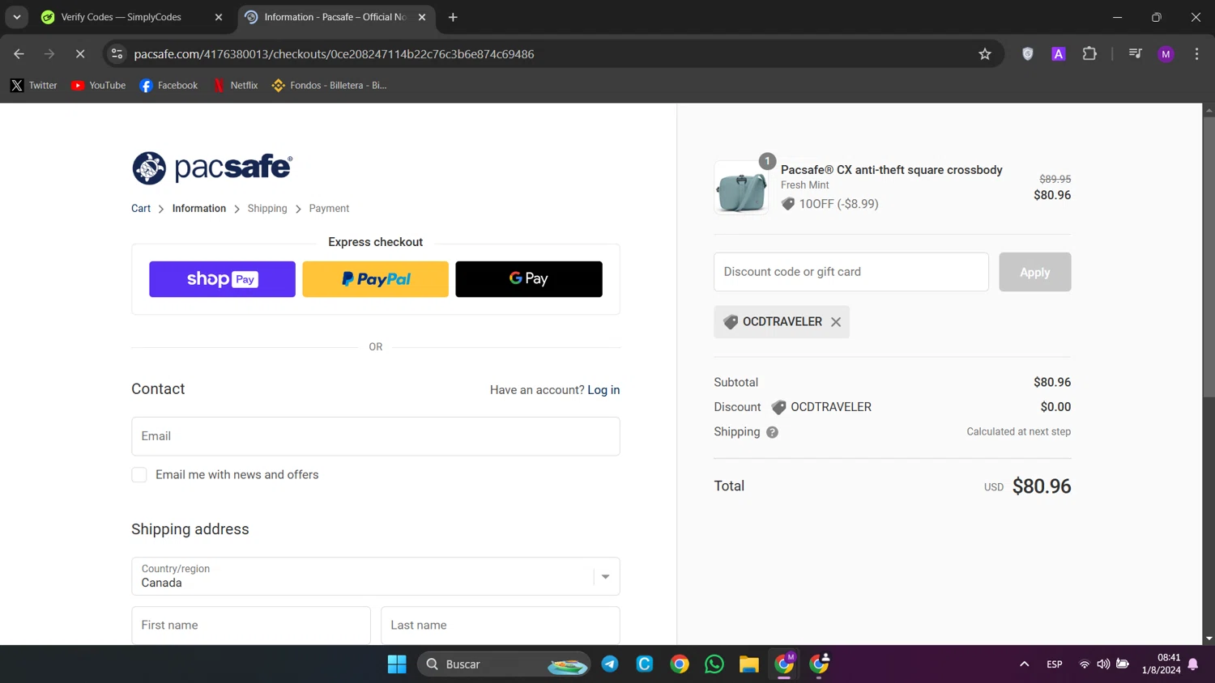Image resolution: width=1215 pixels, height=683 pixels.
Task: Click the ESP language indicator
Action: pos(1055,664)
